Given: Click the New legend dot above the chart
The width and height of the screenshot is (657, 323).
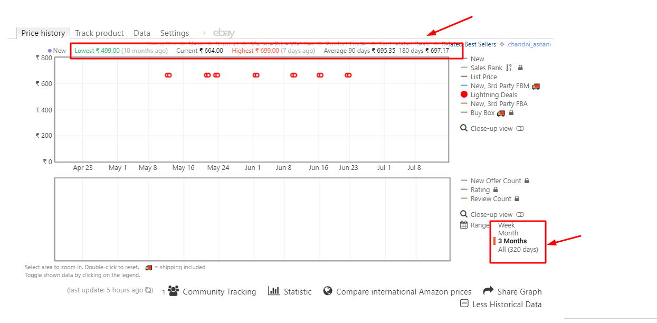Looking at the screenshot, I should point(50,51).
